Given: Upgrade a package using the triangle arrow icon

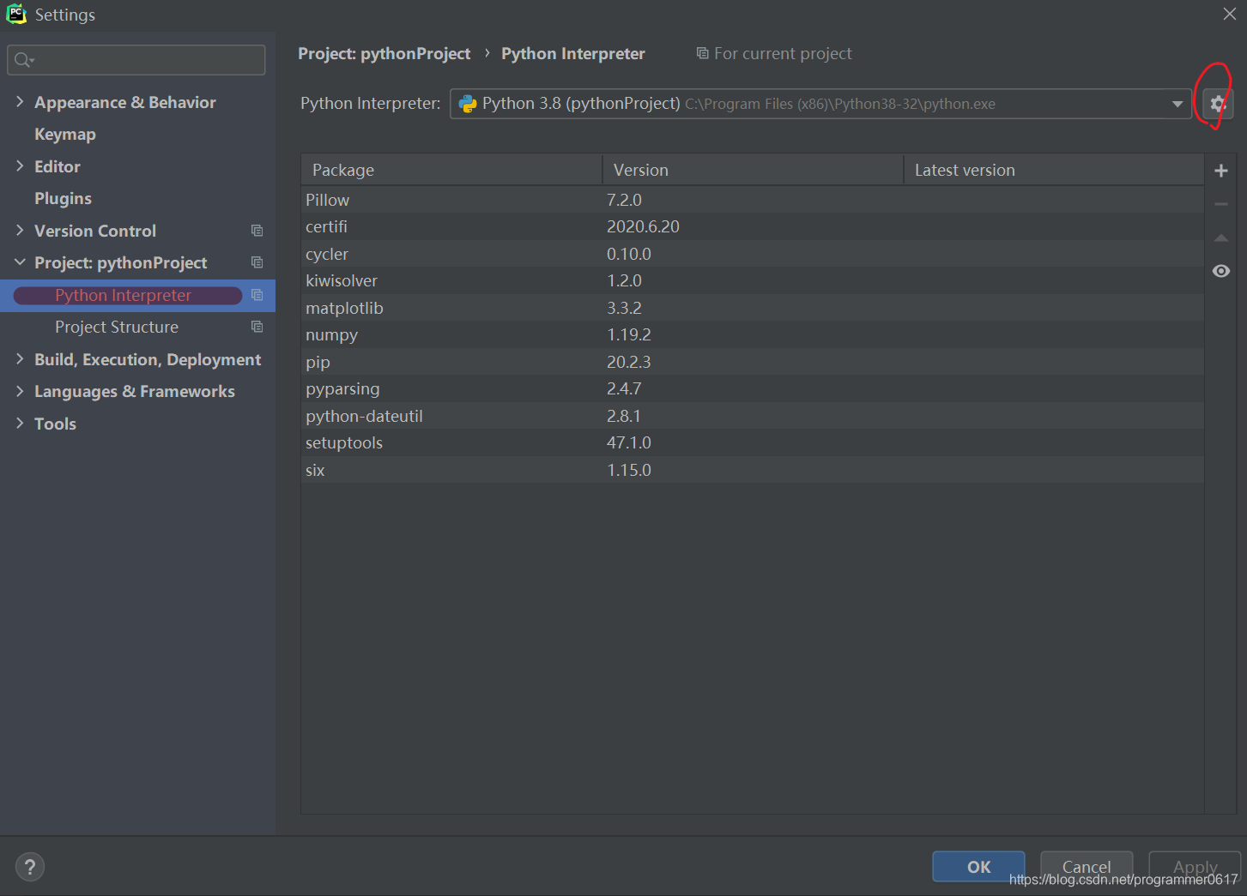Looking at the screenshot, I should [1220, 237].
